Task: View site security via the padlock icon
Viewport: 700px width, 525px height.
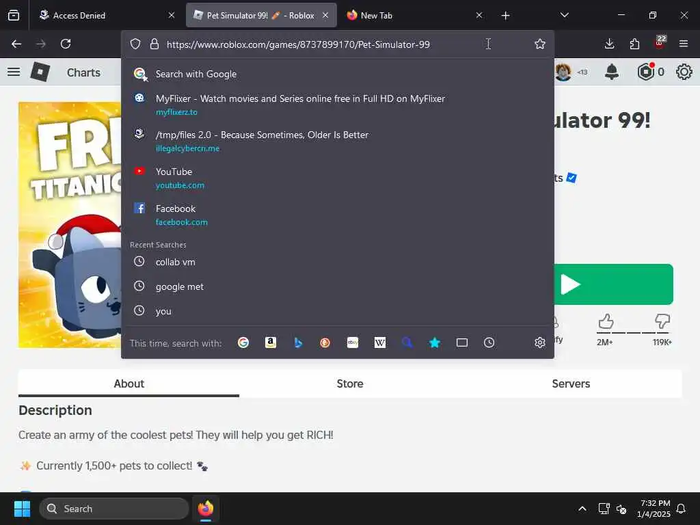Action: pyautogui.click(x=154, y=44)
